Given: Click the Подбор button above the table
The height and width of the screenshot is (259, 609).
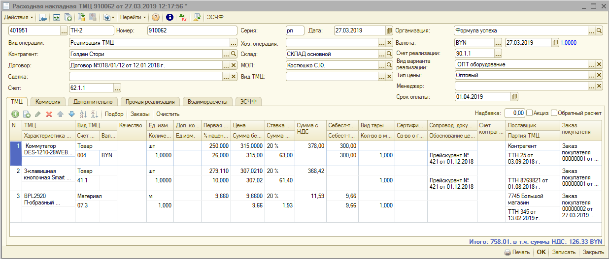Looking at the screenshot, I should tap(115, 114).
